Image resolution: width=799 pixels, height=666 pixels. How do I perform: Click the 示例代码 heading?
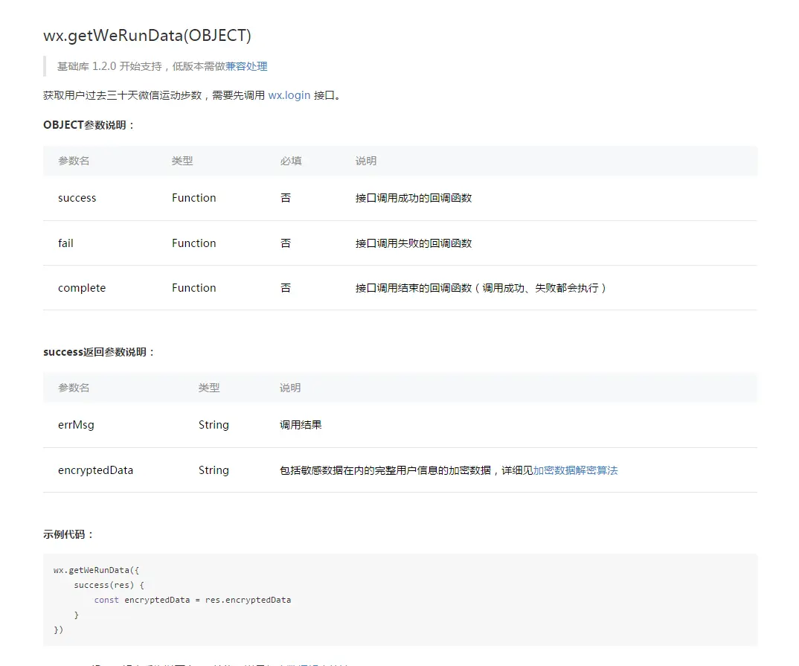click(x=68, y=534)
